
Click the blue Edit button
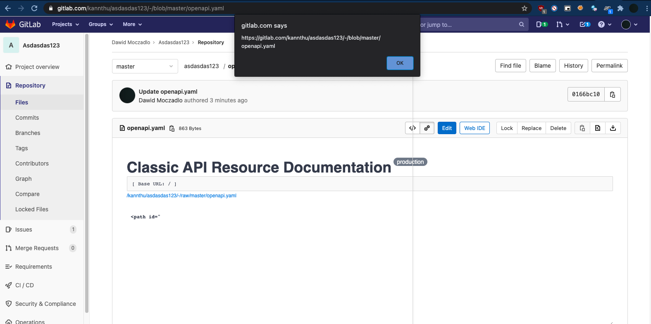[447, 128]
